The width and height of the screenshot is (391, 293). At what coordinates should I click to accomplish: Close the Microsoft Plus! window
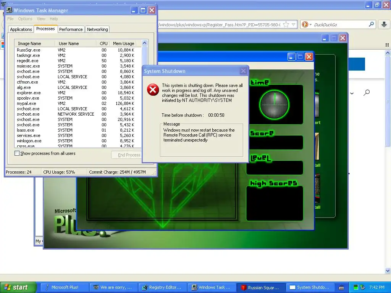343,38
